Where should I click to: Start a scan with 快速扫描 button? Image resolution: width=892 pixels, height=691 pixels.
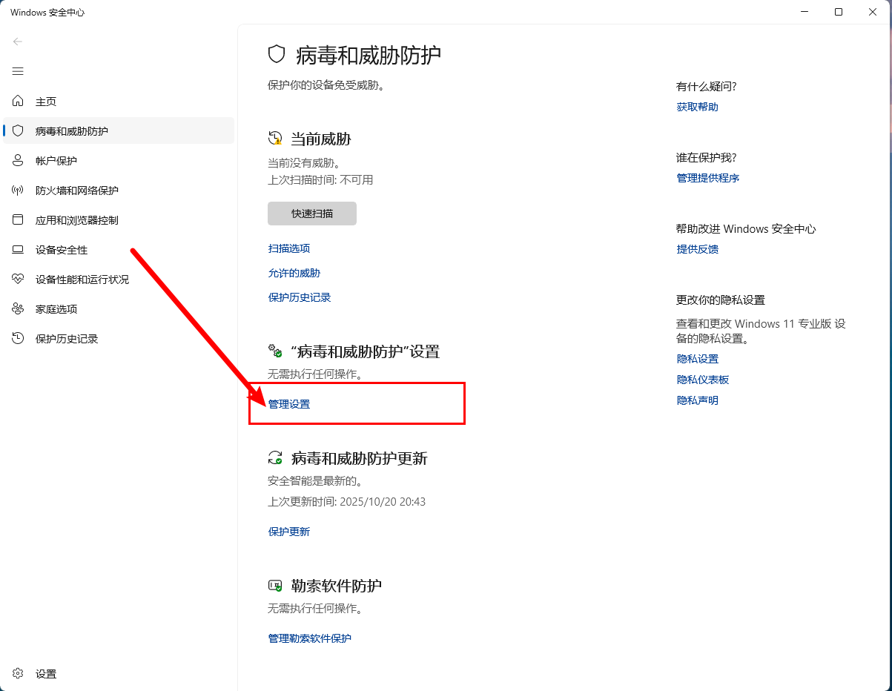(311, 214)
